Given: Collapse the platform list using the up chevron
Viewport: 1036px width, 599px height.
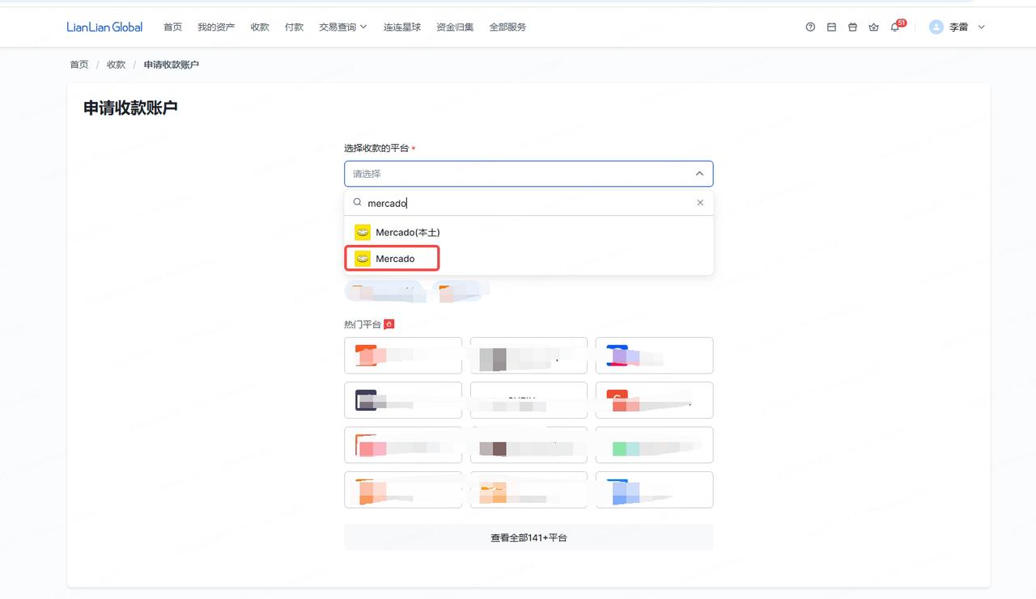Looking at the screenshot, I should 699,174.
